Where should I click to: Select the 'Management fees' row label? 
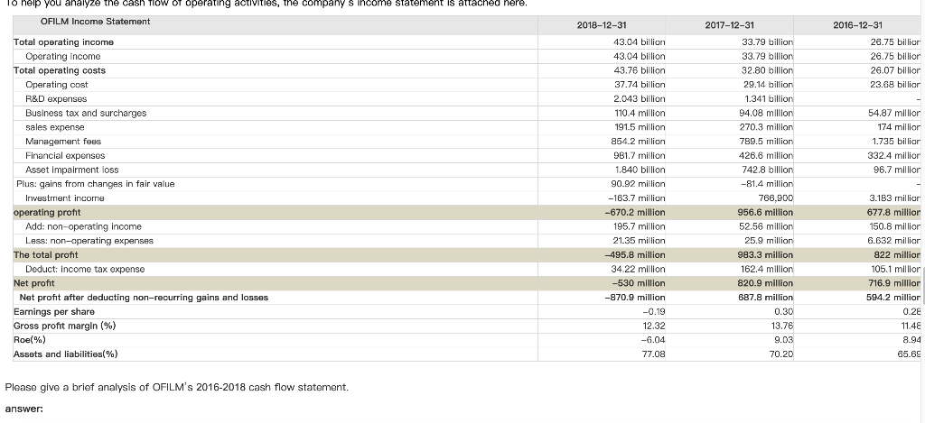(63, 142)
